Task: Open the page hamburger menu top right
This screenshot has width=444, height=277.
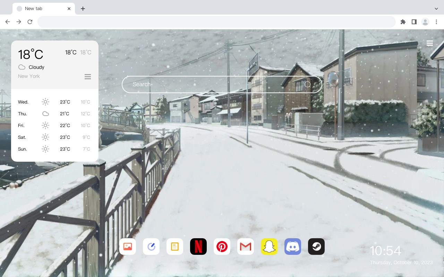Action: pyautogui.click(x=430, y=43)
